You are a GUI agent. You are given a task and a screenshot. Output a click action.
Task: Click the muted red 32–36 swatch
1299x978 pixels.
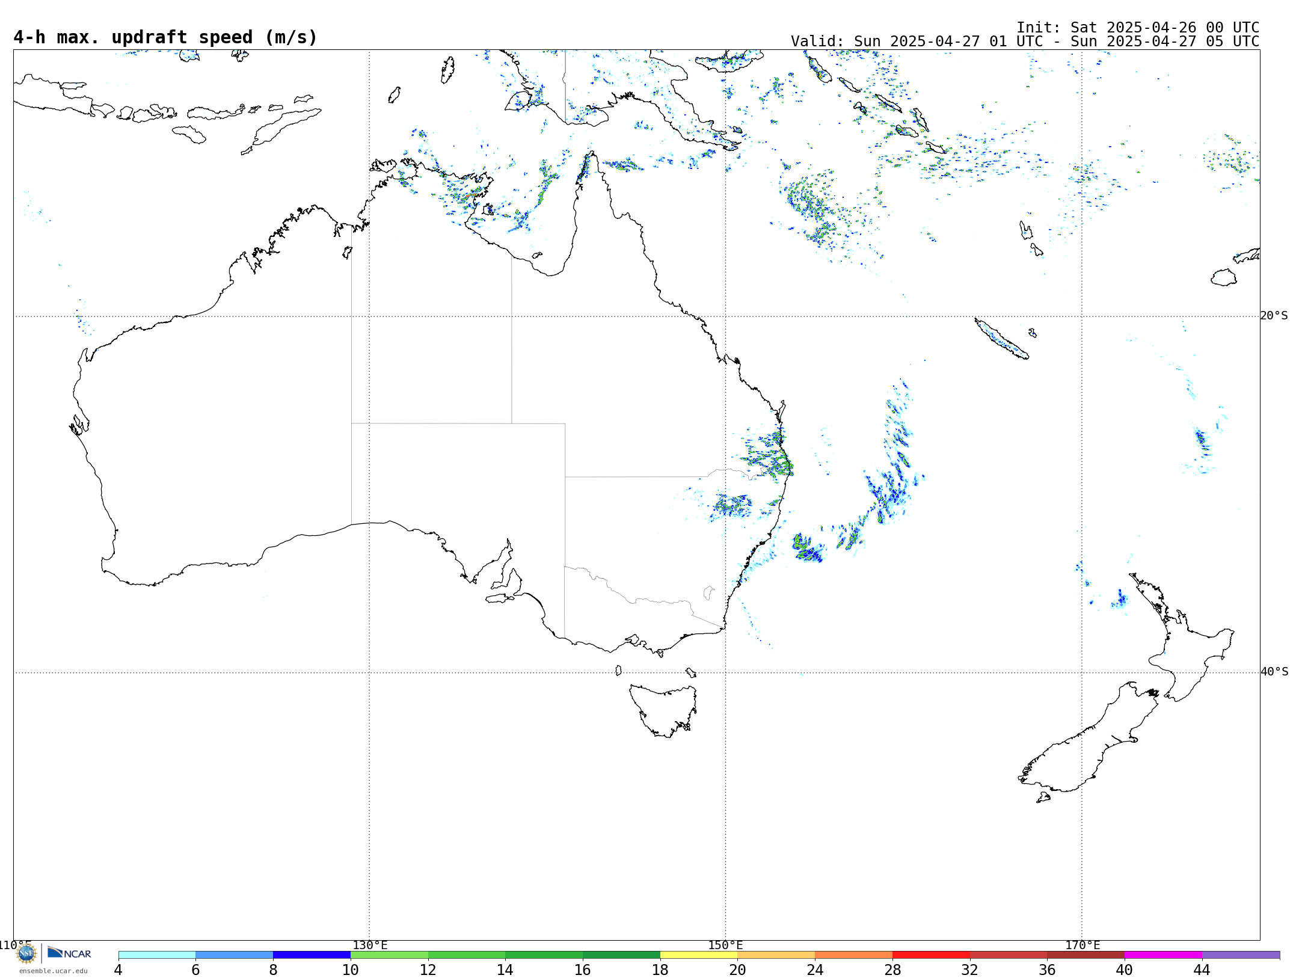coord(1009,955)
